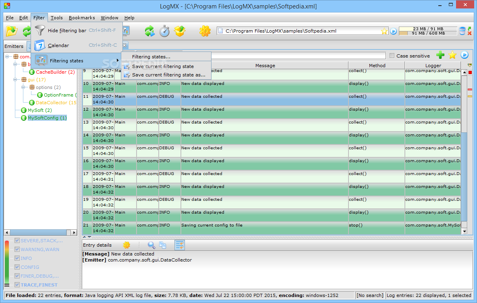Apply filter with blue play icon
477x303 pixels.
465,55
